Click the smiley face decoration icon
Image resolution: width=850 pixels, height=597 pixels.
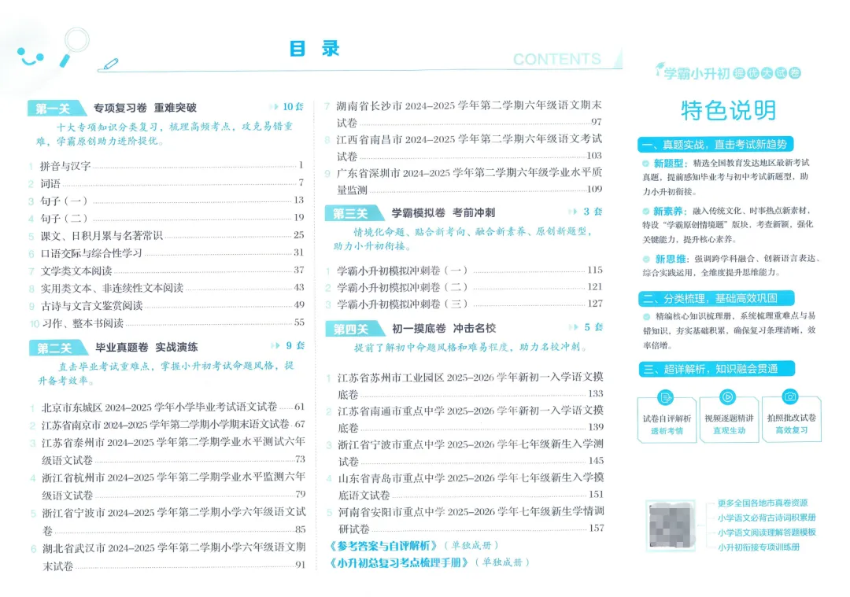pyautogui.click(x=31, y=57)
